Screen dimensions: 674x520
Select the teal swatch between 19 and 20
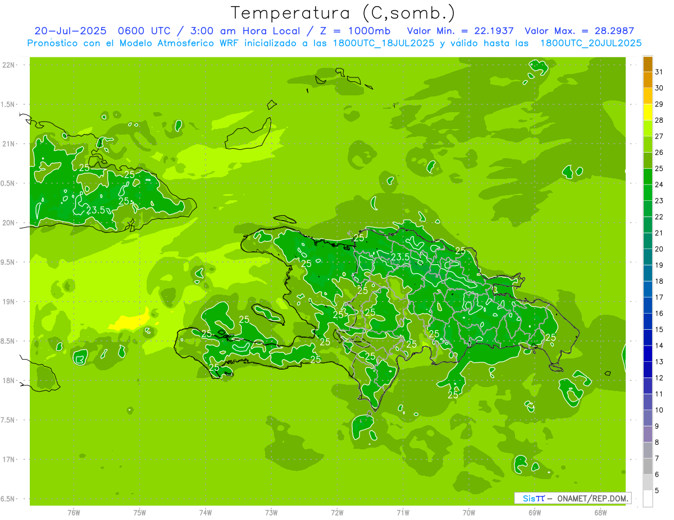pos(648,257)
